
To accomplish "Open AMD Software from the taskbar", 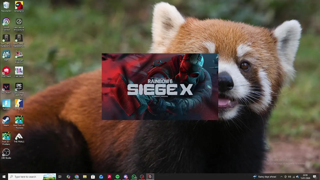I will (x=109, y=177).
